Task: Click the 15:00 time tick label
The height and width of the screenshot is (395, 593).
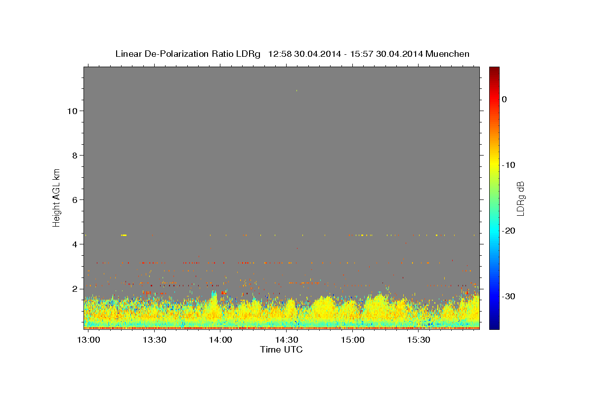Action: 353,340
